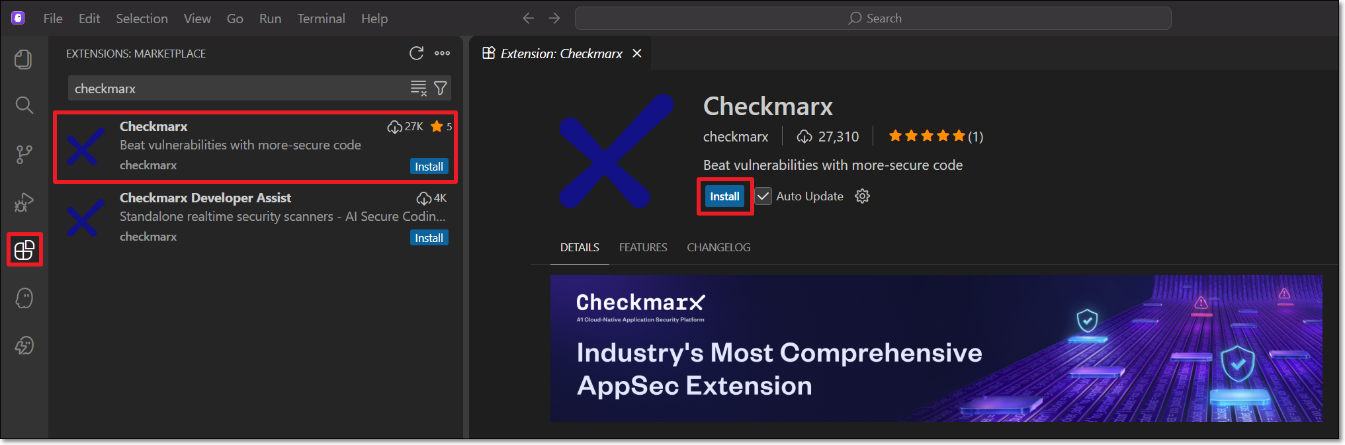
Task: Go back with the left arrow
Action: tap(528, 19)
